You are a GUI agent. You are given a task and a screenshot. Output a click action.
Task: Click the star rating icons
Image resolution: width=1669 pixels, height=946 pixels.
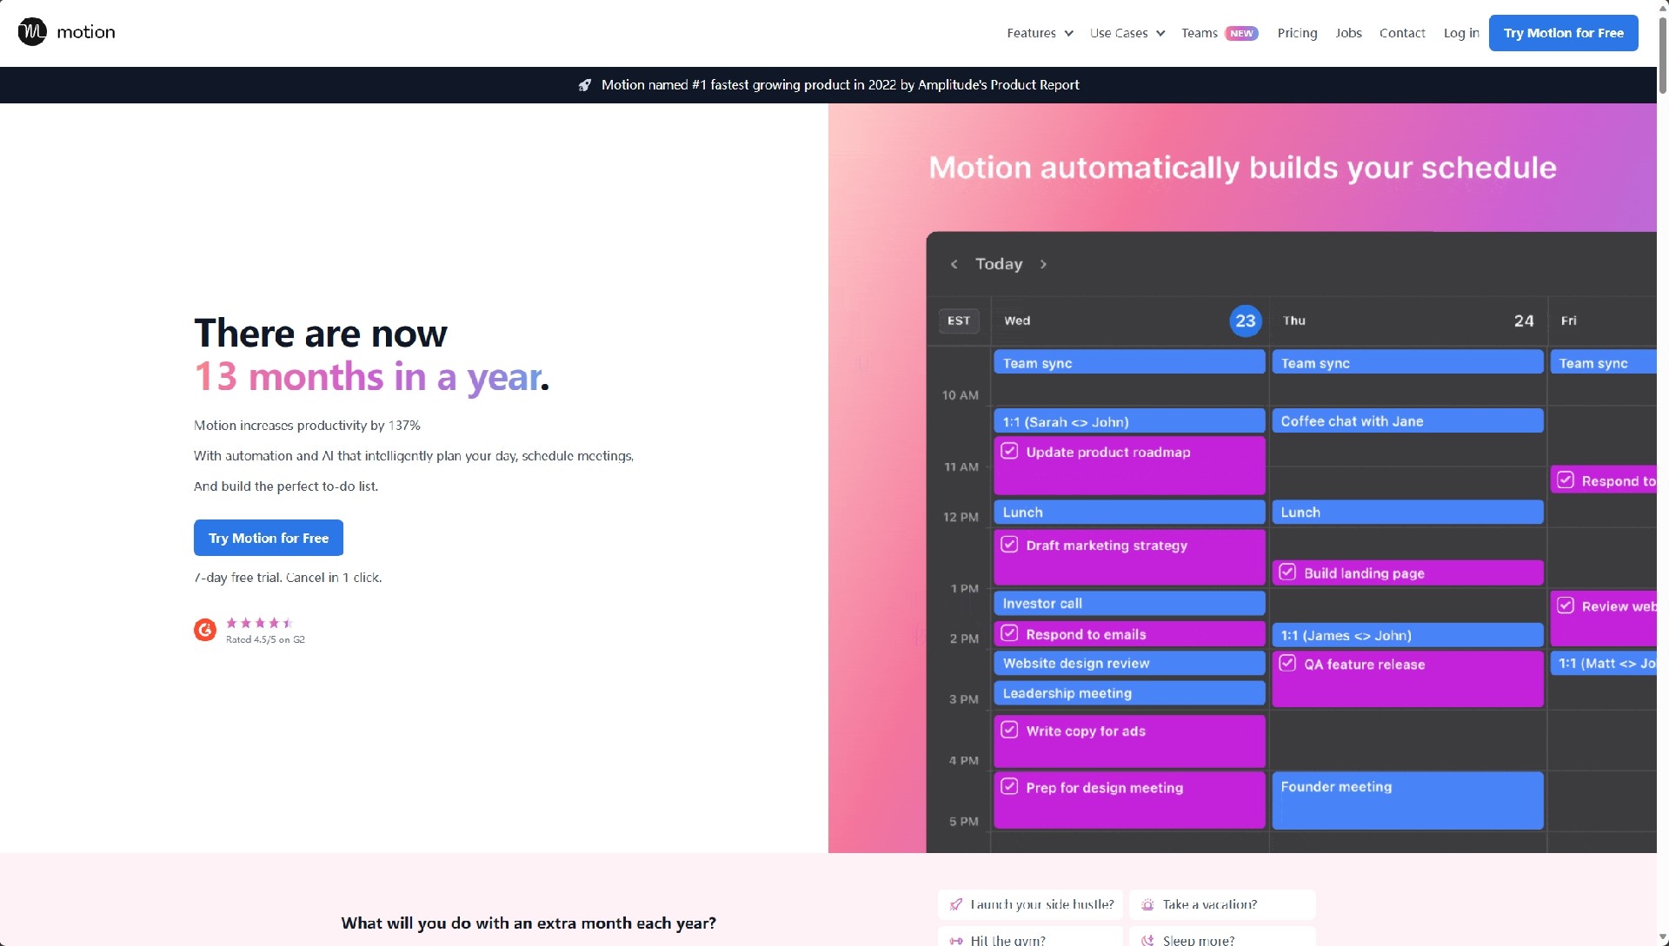click(x=259, y=623)
